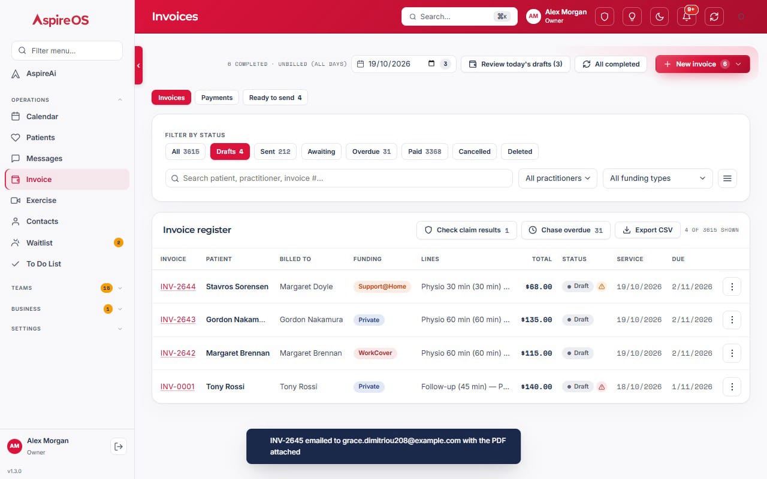Click the lightbulb tips icon
The height and width of the screenshot is (479, 767).
[632, 17]
